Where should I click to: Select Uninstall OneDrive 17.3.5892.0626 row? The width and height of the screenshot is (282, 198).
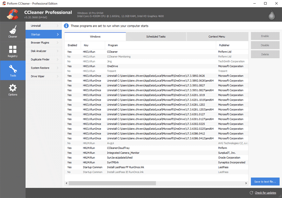point(156,76)
